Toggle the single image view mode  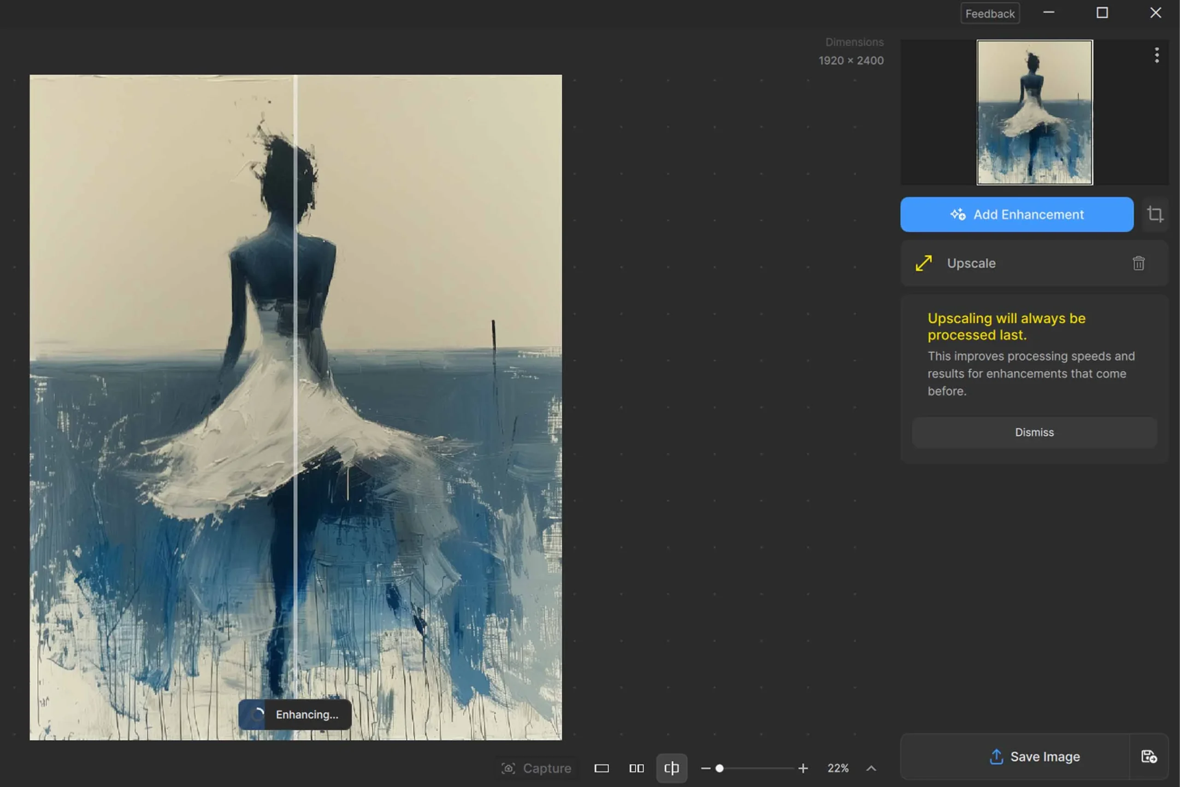(x=602, y=768)
